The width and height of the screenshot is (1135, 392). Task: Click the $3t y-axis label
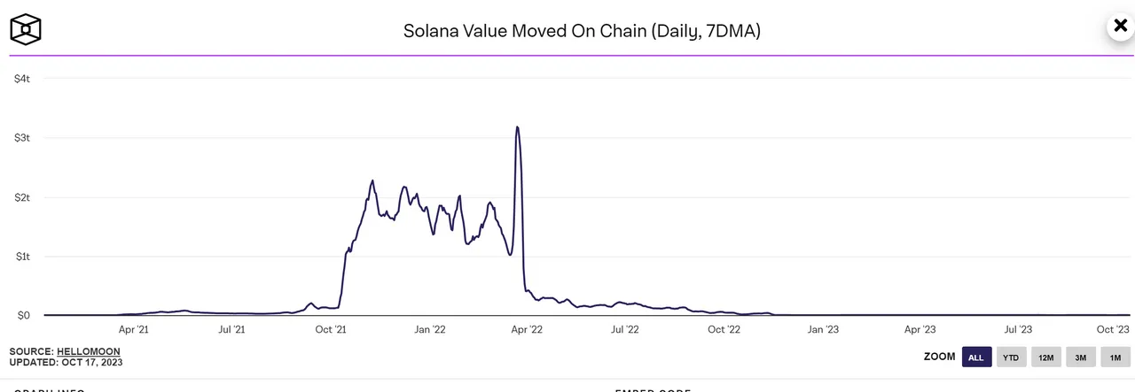pos(22,138)
